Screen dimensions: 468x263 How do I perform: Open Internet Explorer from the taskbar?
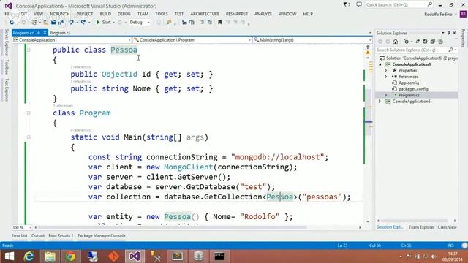click(29, 256)
